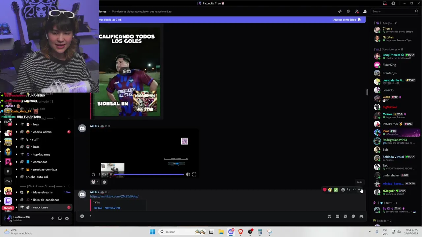422x237 pixels.
Task: Open the RónJ server icon
Action: point(8,181)
